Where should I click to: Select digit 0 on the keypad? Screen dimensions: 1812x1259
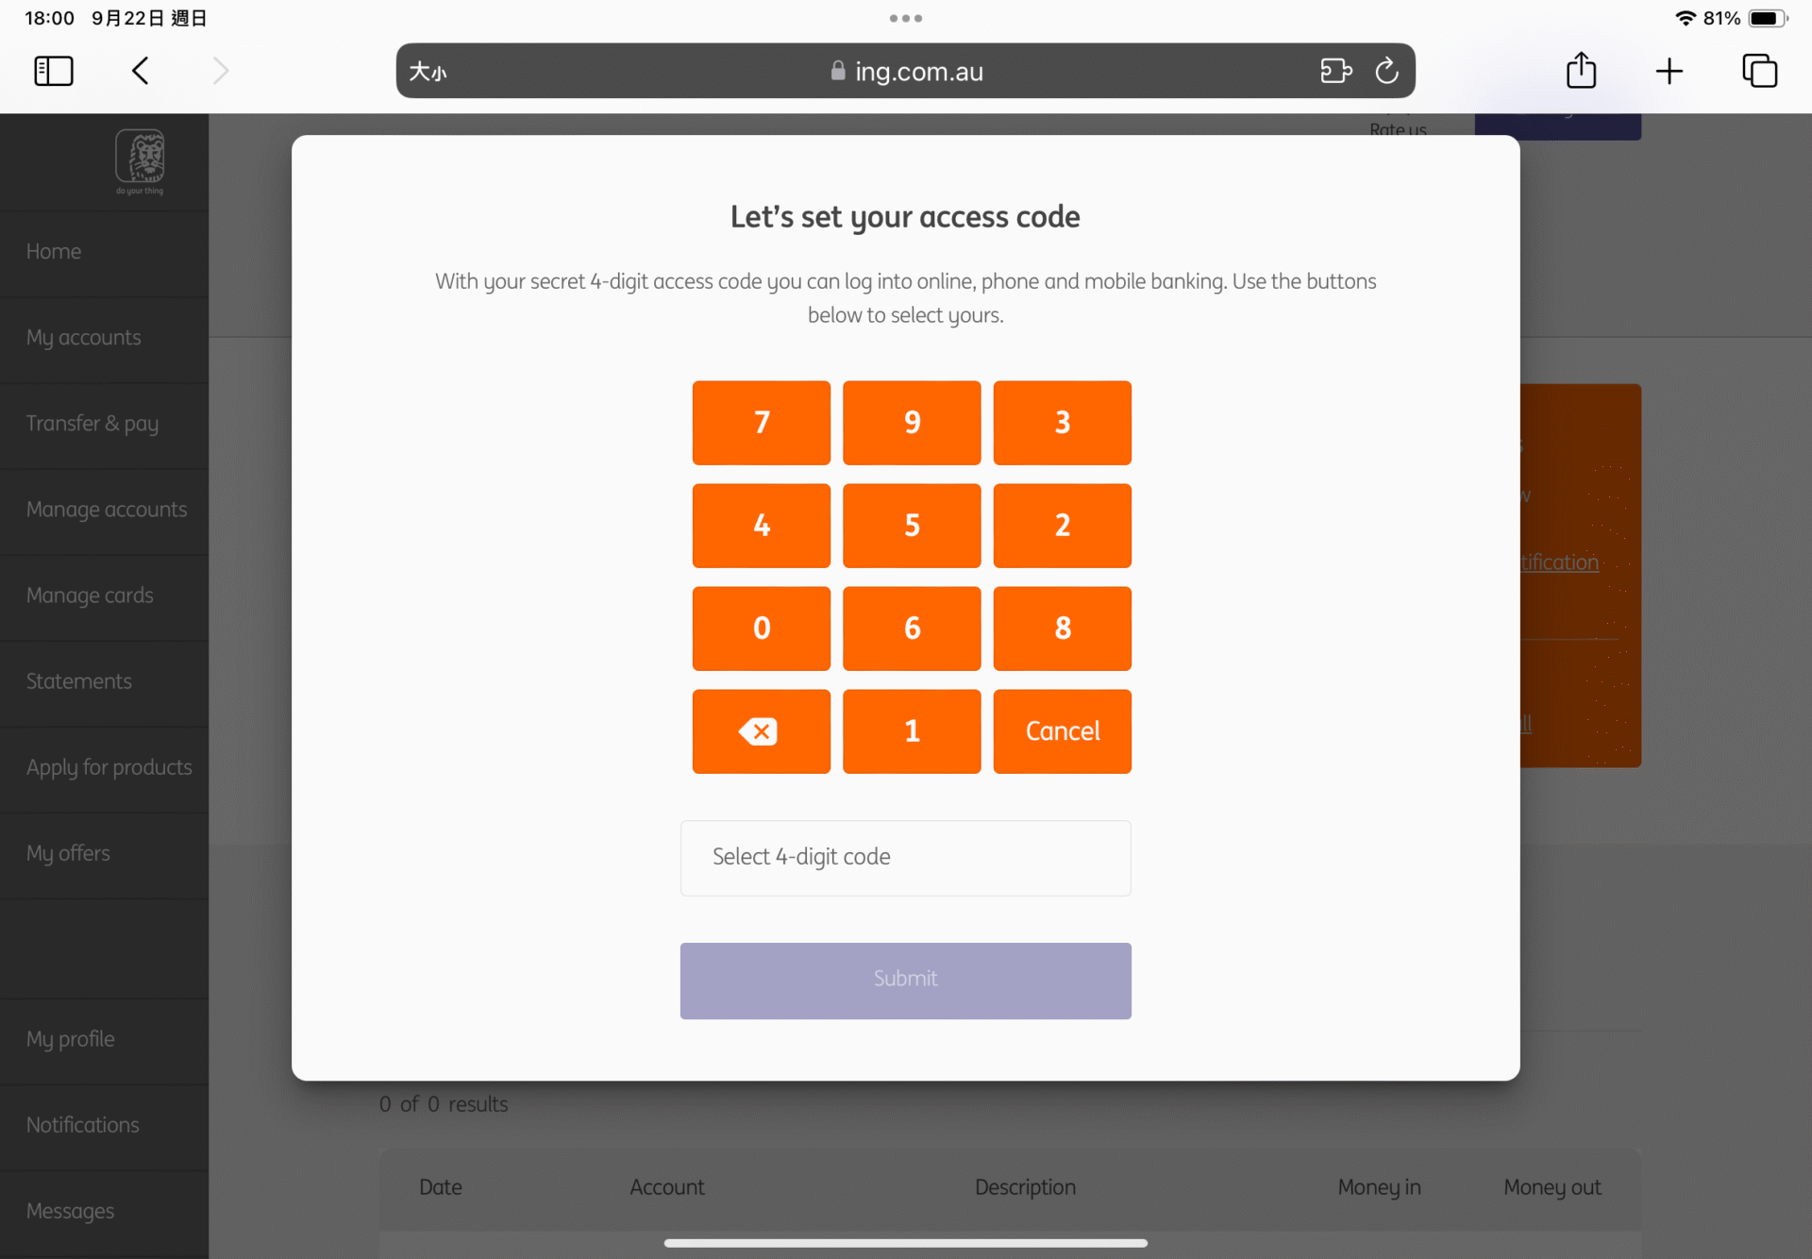point(761,629)
